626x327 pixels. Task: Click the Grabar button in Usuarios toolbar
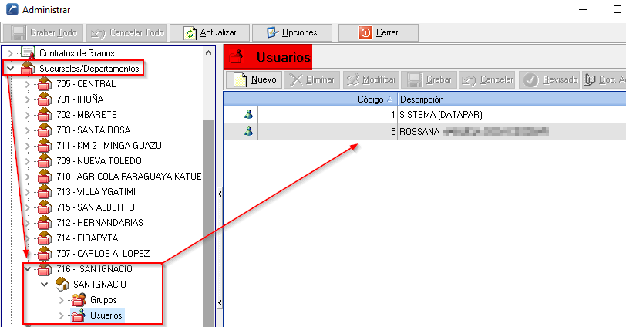[429, 80]
